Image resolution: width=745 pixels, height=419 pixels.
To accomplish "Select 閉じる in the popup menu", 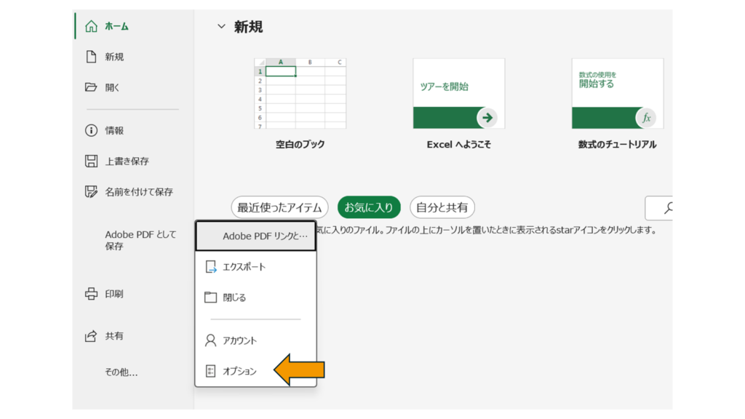I will [x=234, y=298].
